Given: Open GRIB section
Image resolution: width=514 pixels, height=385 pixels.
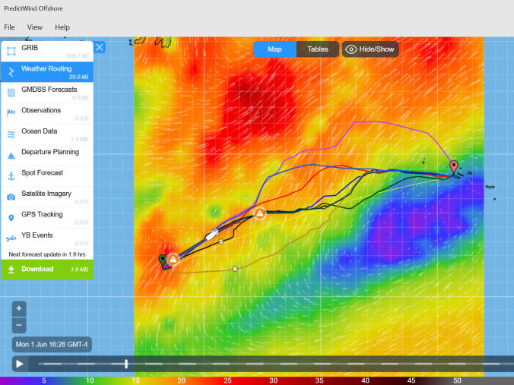Looking at the screenshot, I should click(47, 51).
